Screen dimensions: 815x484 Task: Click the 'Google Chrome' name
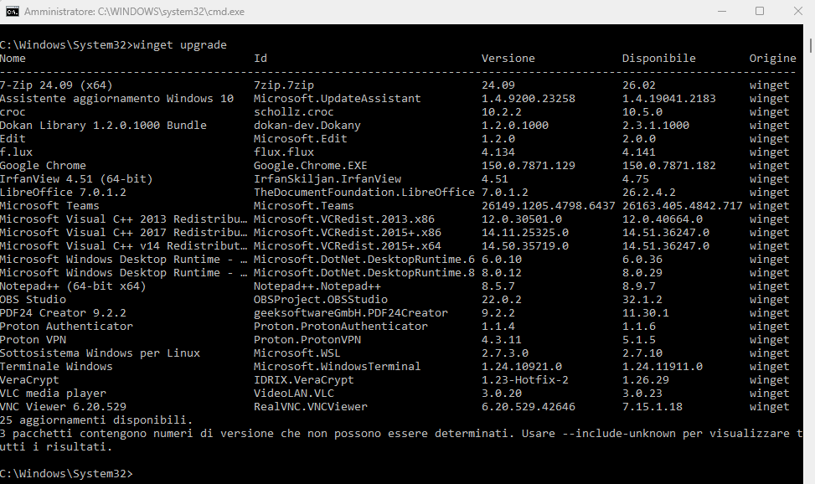coord(44,165)
